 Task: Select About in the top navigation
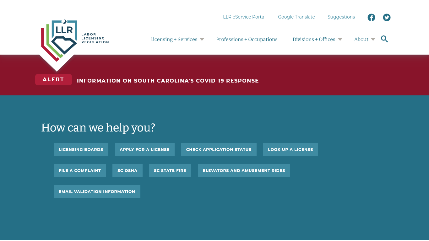[x=361, y=39]
